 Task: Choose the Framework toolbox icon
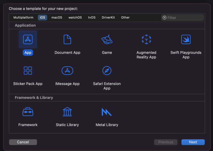coord(28,112)
